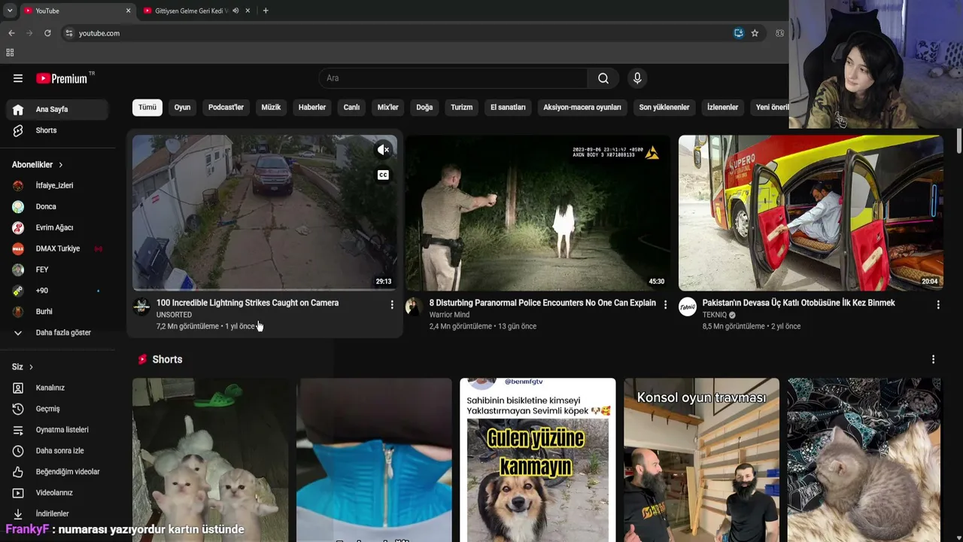Open the YouTube guide hamburger menu

pyautogui.click(x=18, y=78)
